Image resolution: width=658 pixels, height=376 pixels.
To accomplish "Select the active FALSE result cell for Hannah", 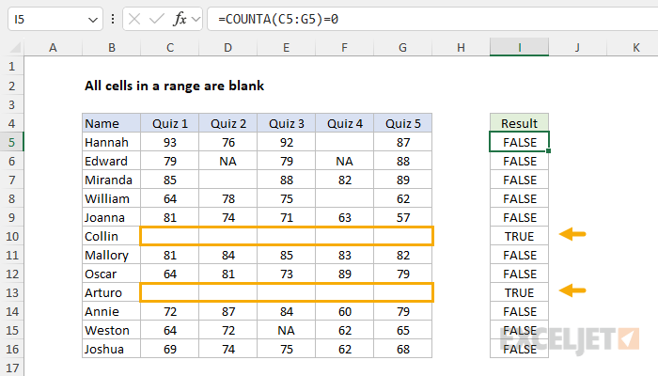I will 520,142.
